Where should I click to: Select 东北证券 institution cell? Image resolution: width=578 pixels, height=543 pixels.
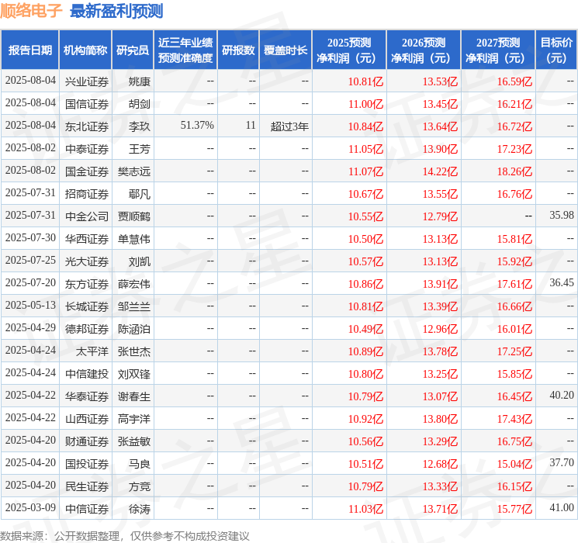point(87,126)
